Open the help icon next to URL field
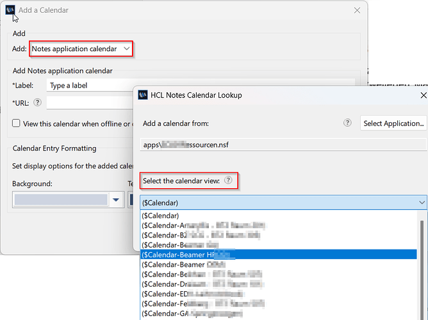The image size is (428, 320). click(x=37, y=102)
